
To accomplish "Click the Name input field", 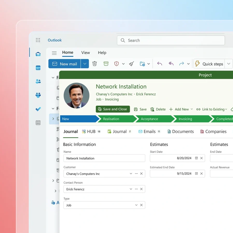I will coord(104,158).
